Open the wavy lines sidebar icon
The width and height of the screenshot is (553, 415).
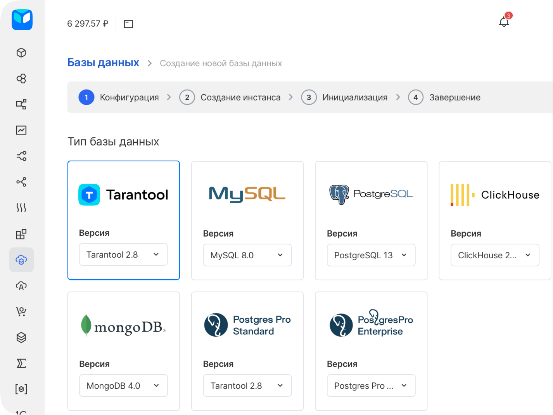[x=21, y=208]
